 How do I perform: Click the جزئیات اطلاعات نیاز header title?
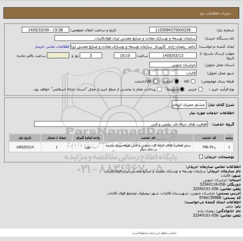tap(215, 14)
